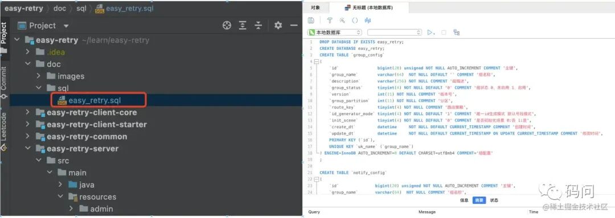Select easy_retry.sql file in project tree
This screenshot has height=218, width=615.
[95, 100]
